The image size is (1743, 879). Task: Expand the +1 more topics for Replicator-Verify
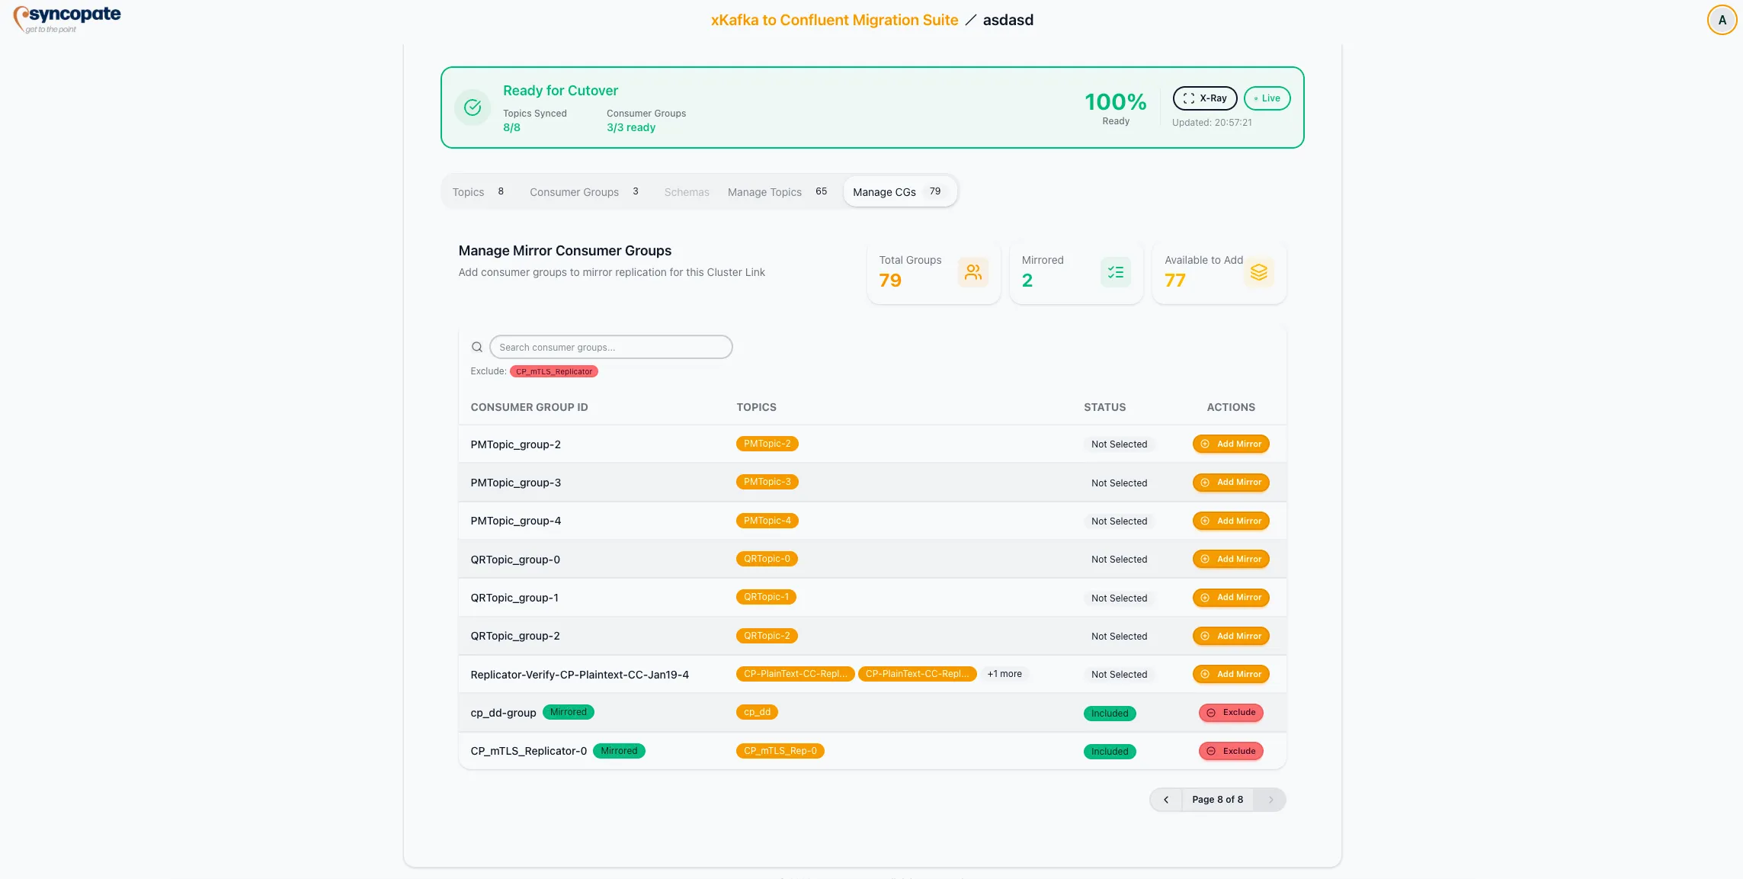coord(1004,674)
